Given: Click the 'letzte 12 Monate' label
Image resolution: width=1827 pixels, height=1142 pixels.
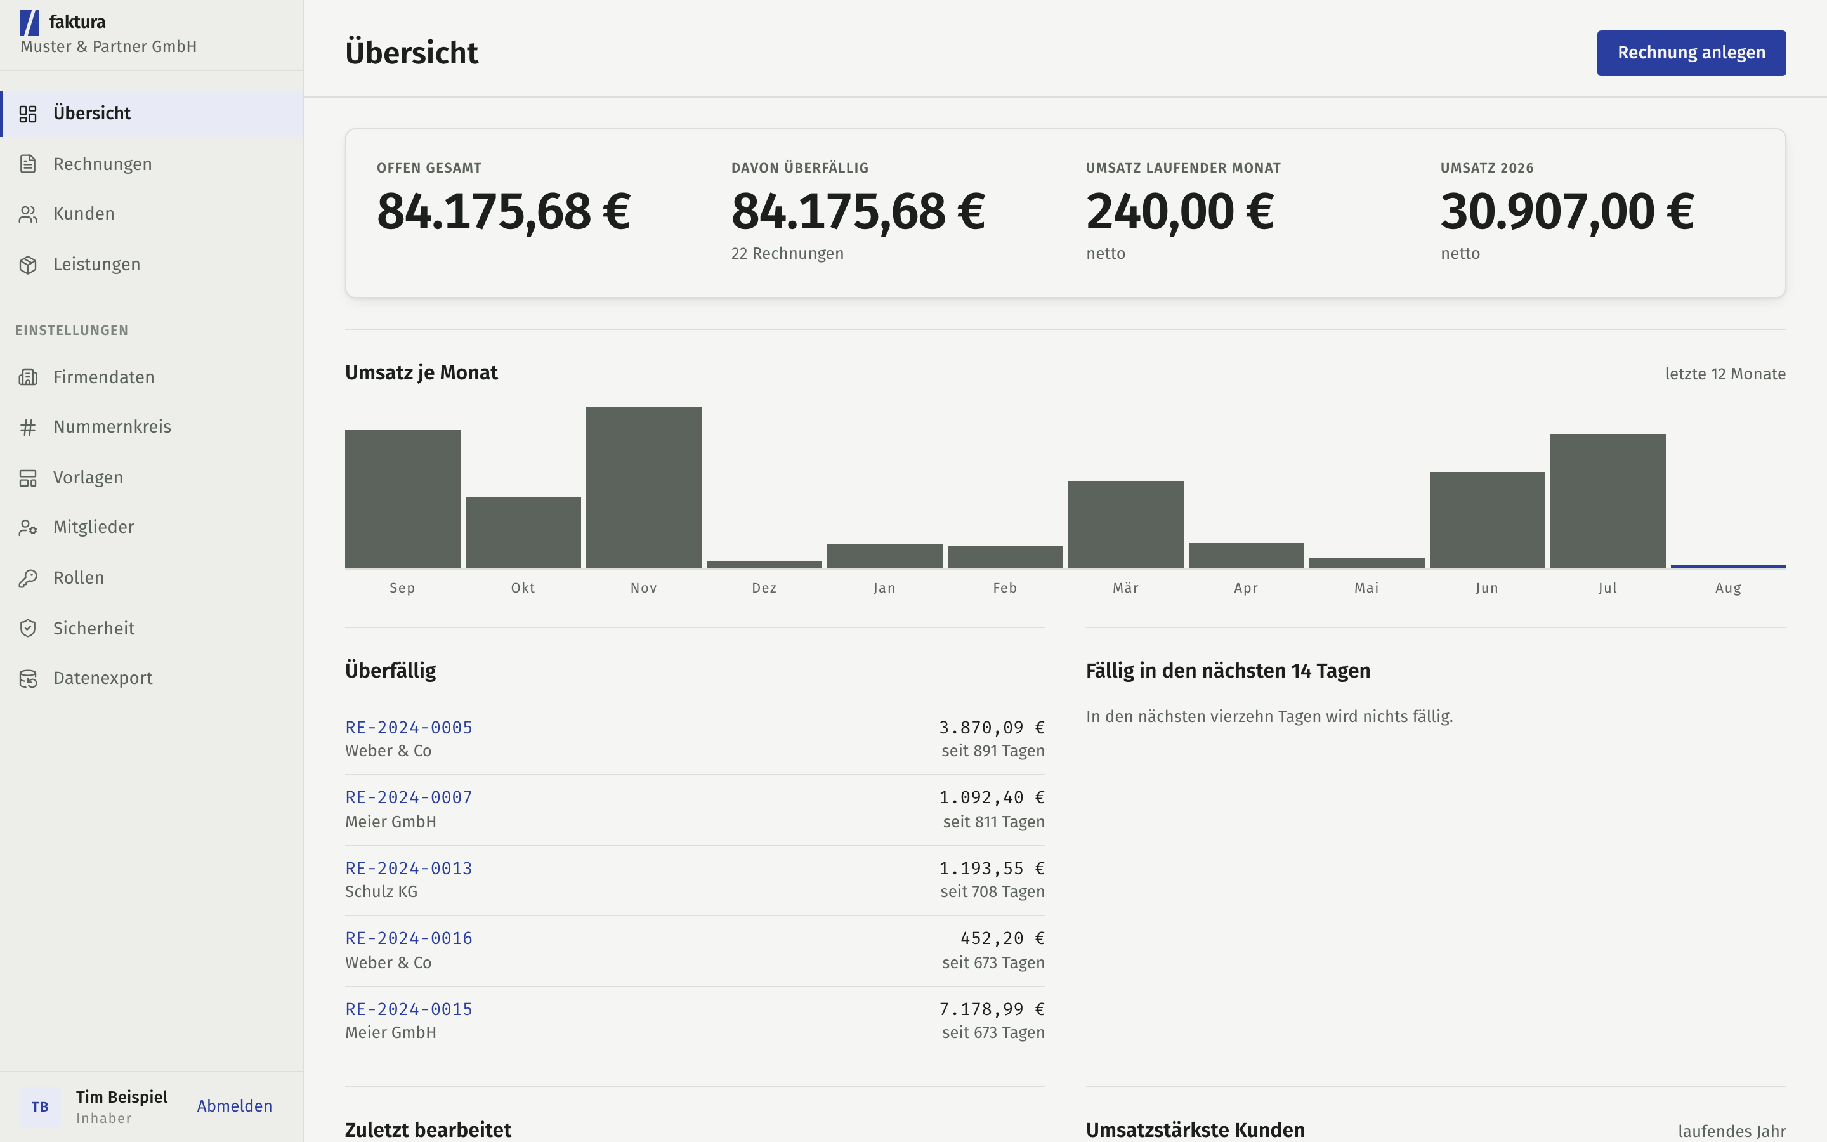Looking at the screenshot, I should [1725, 374].
